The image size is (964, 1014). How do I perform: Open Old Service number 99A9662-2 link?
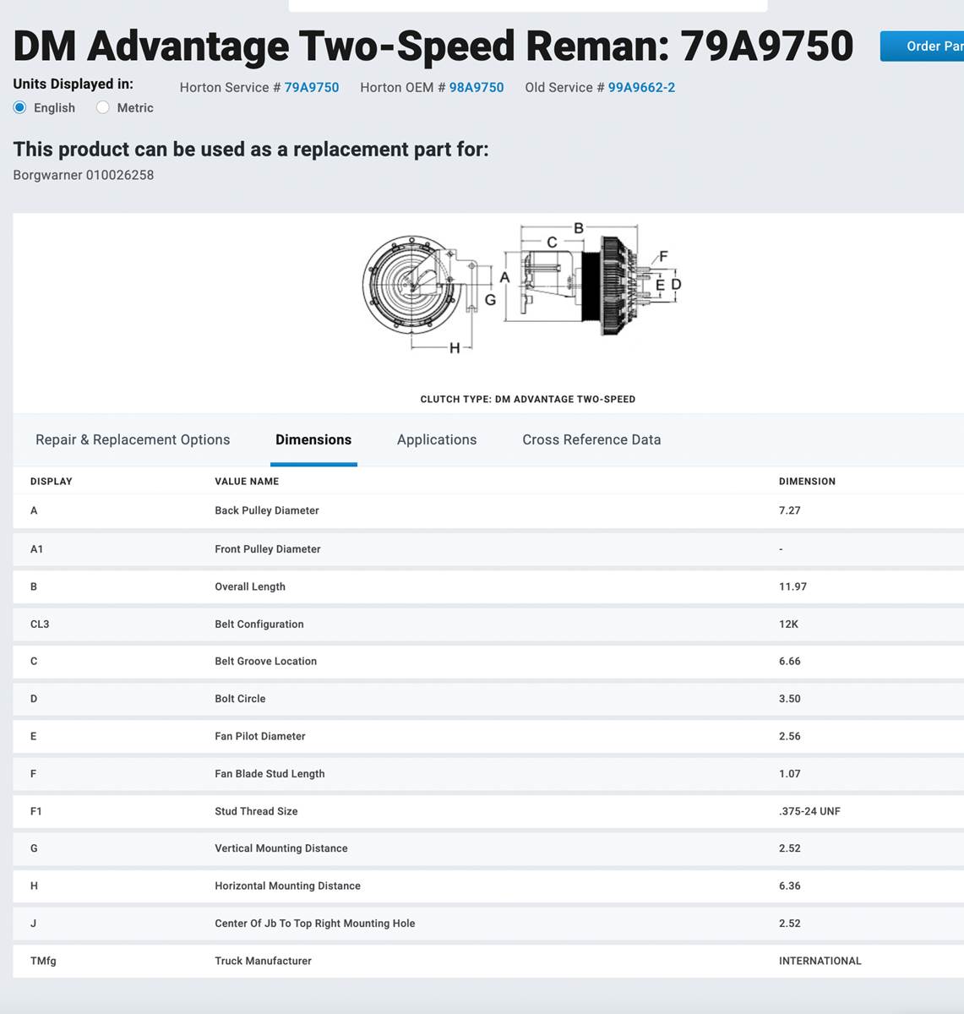(x=641, y=87)
